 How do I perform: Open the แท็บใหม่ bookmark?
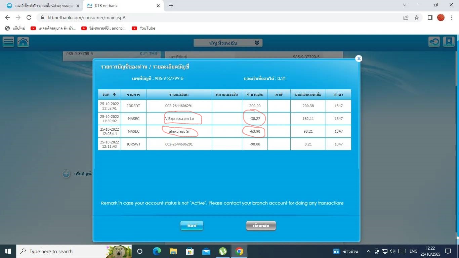pyautogui.click(x=15, y=28)
